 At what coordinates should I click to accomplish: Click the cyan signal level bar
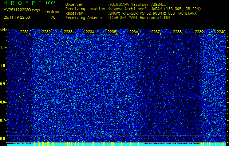pos(117,144)
